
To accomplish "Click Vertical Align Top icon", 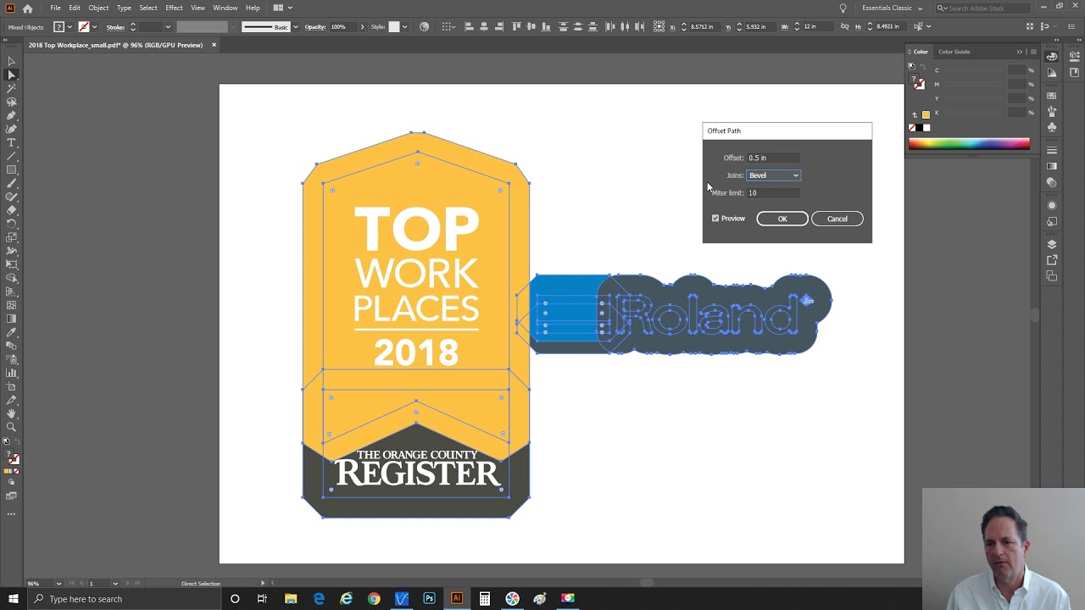I will tap(516, 26).
